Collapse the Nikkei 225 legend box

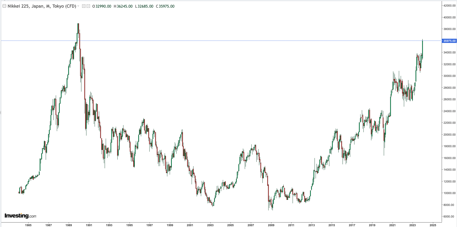click(x=4, y=6)
